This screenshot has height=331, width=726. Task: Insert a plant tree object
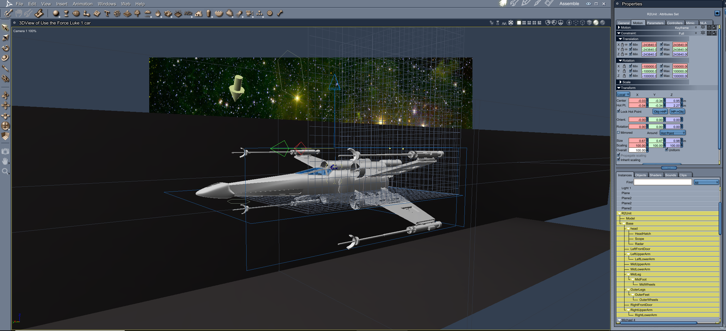coord(137,13)
